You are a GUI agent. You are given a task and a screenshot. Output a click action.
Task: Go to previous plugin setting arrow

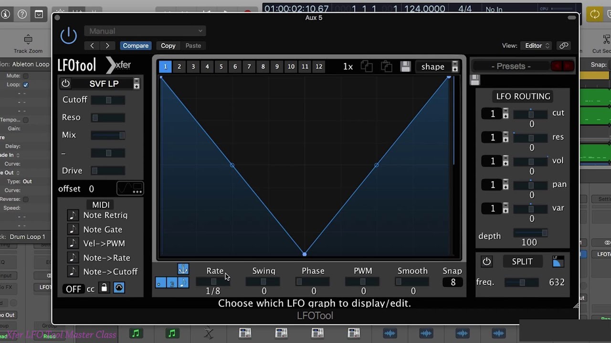92,46
